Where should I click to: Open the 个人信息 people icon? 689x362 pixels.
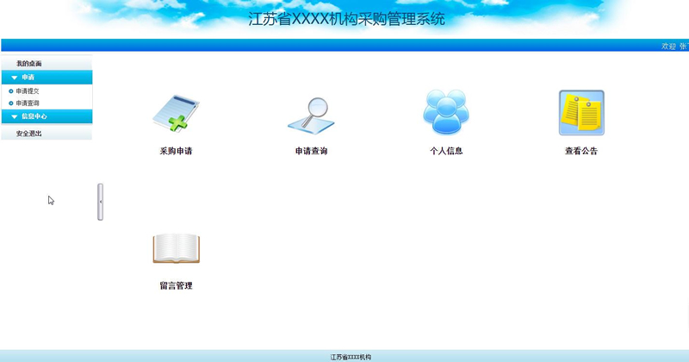[x=446, y=113]
